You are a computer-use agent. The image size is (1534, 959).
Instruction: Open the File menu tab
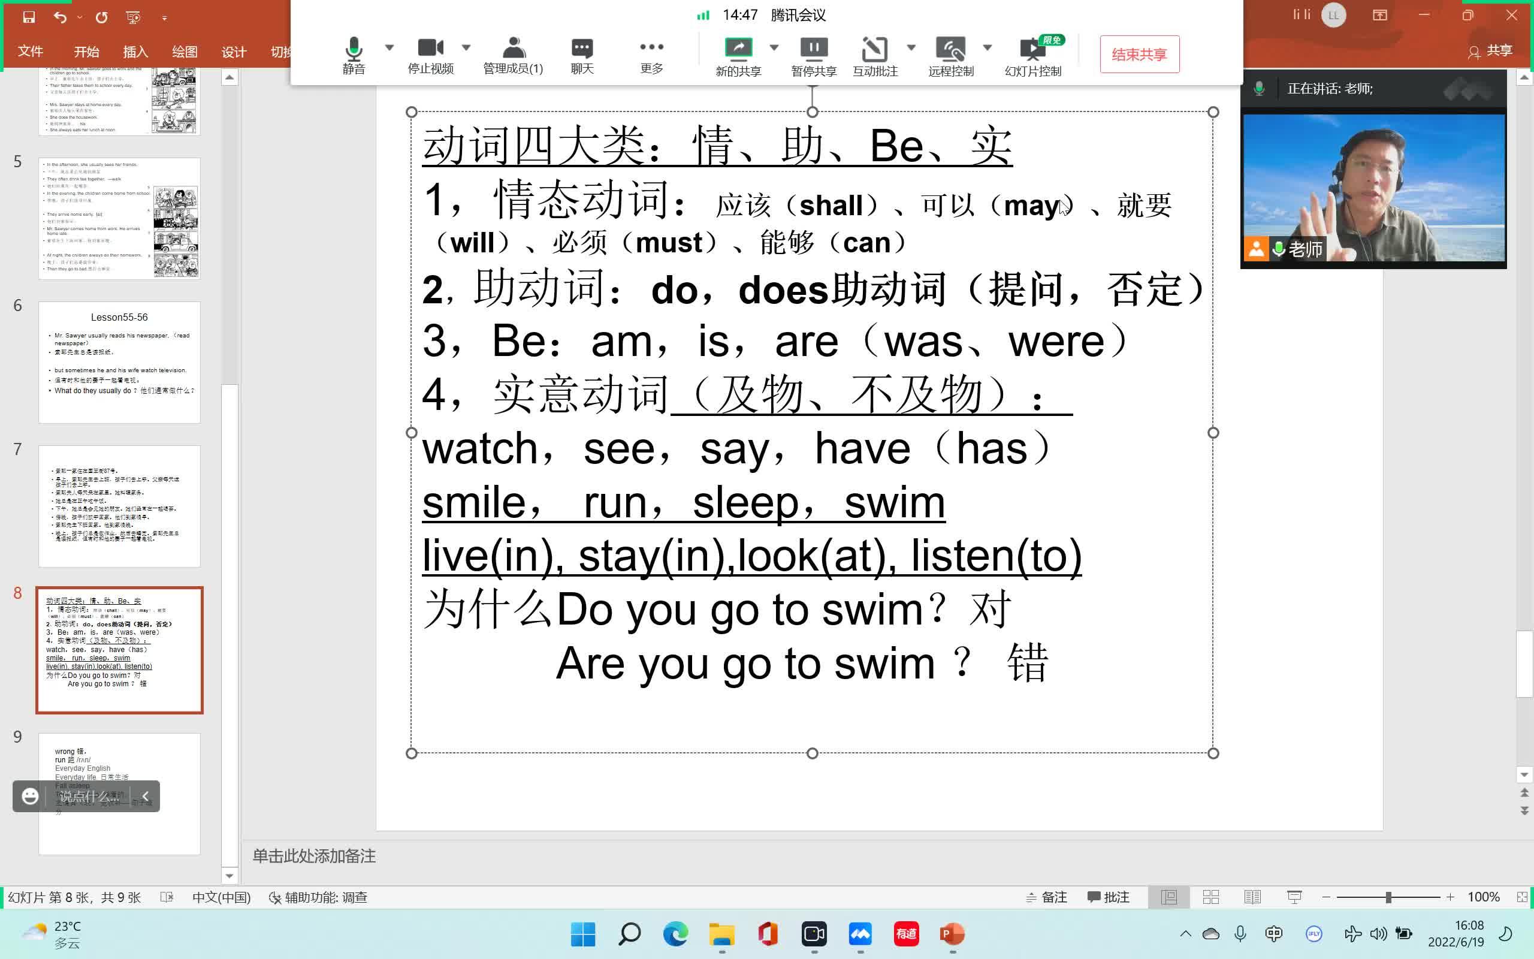(x=31, y=52)
